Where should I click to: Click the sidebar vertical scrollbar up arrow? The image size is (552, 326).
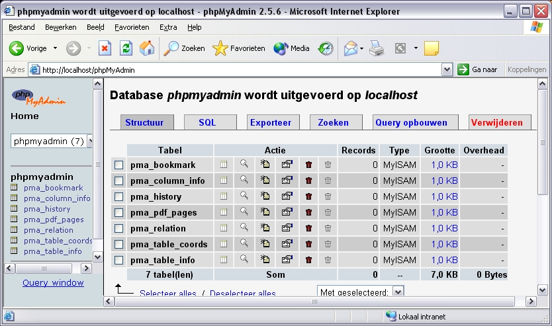(97, 84)
